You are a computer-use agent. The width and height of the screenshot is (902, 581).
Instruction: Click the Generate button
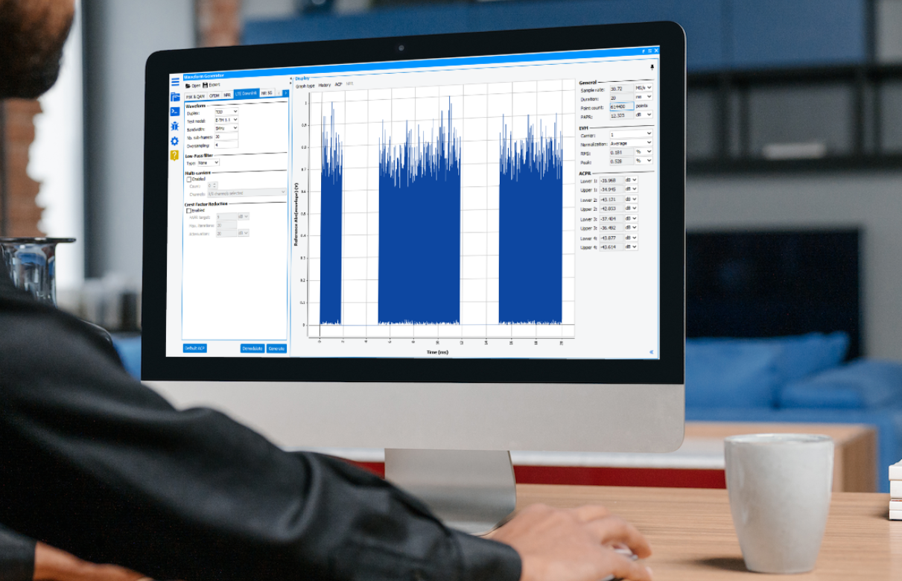276,348
